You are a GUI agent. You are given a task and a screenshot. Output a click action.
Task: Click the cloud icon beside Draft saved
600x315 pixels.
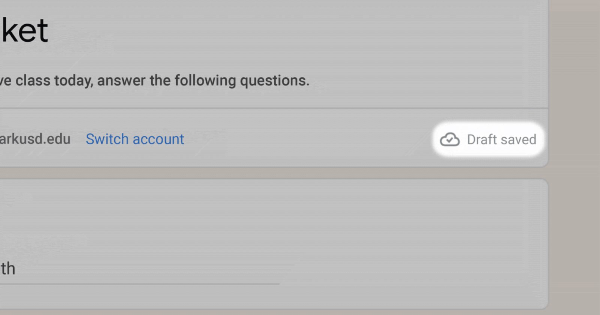point(450,139)
